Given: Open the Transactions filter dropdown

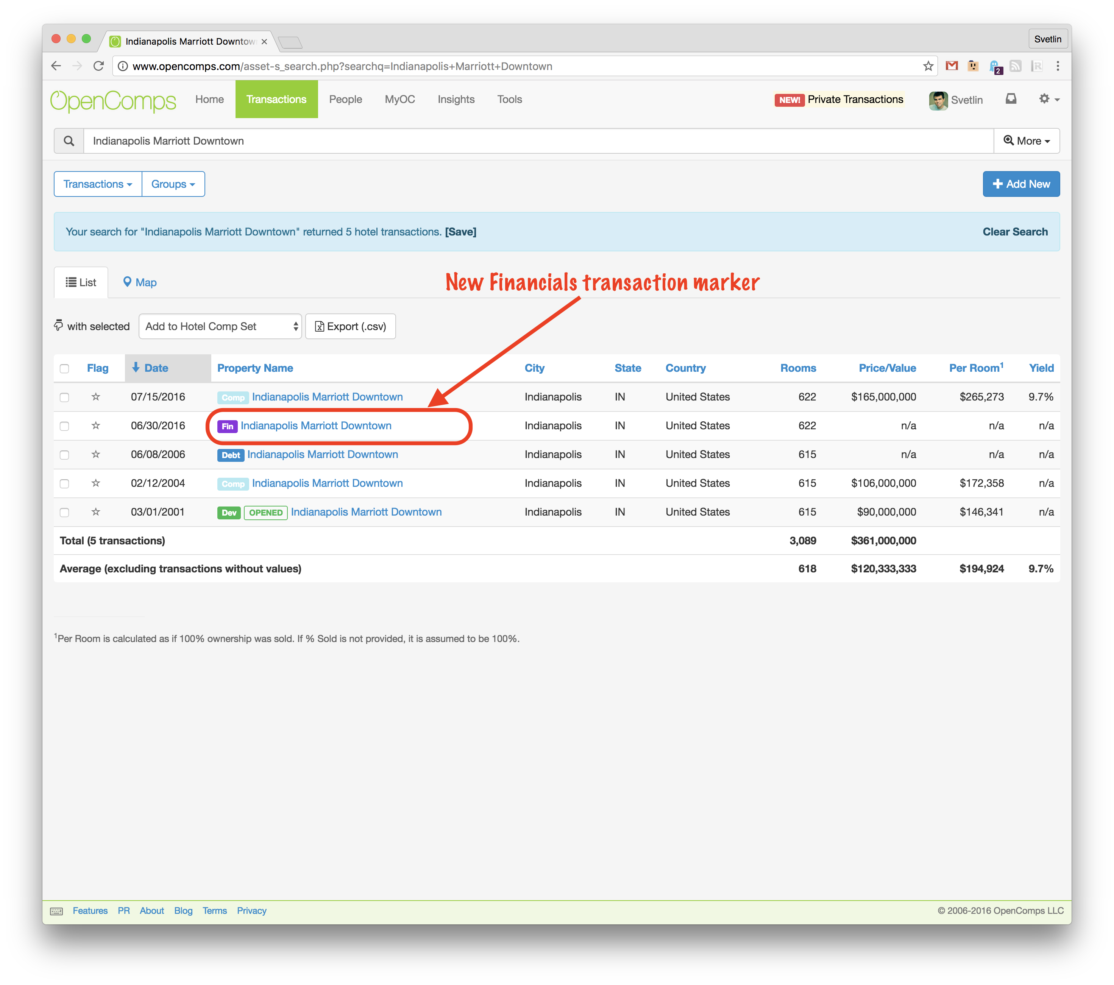Looking at the screenshot, I should pos(98,184).
